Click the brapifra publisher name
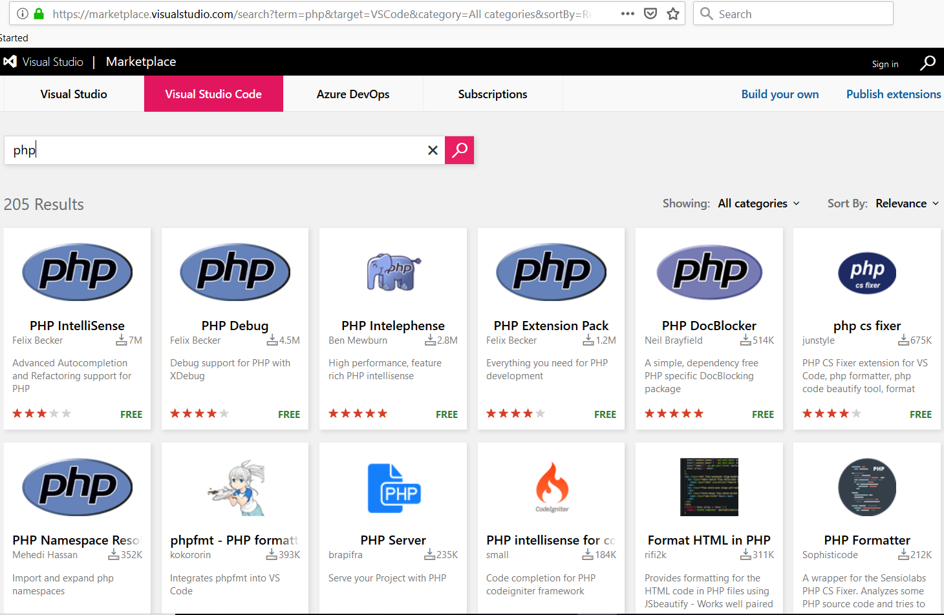 (345, 555)
